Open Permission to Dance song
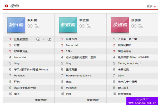The image size is (158, 105). [78, 76]
